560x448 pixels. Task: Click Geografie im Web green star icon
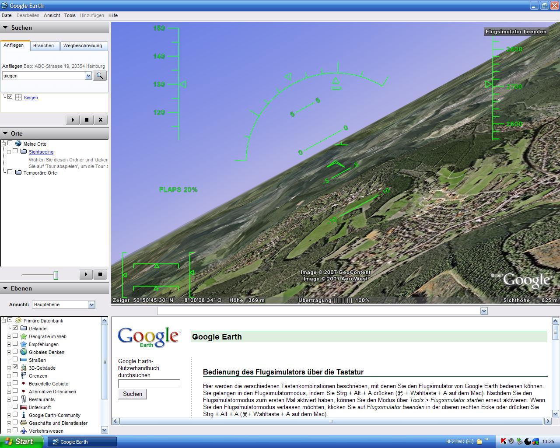[24, 336]
